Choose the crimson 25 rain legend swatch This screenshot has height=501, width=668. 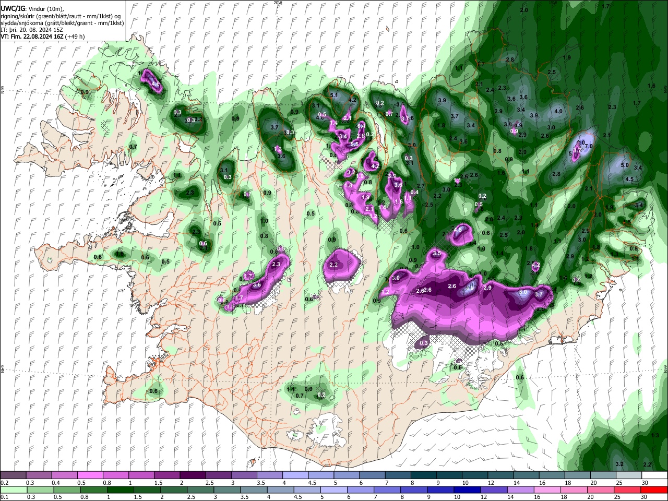[628, 490]
